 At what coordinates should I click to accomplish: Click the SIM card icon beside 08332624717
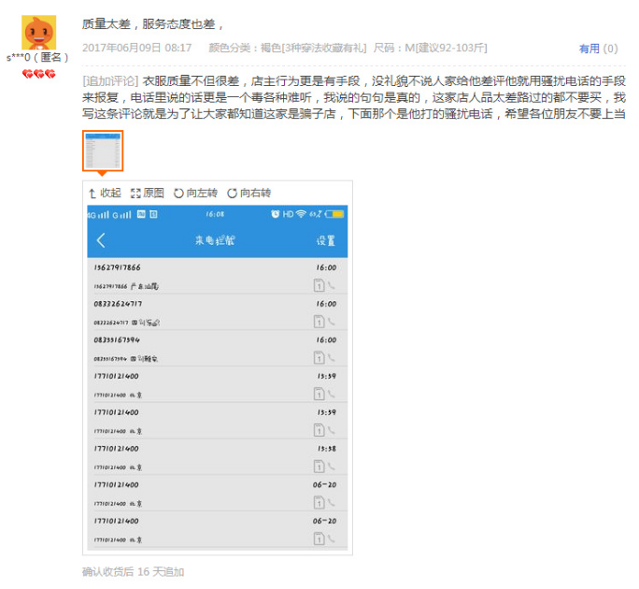click(x=319, y=322)
